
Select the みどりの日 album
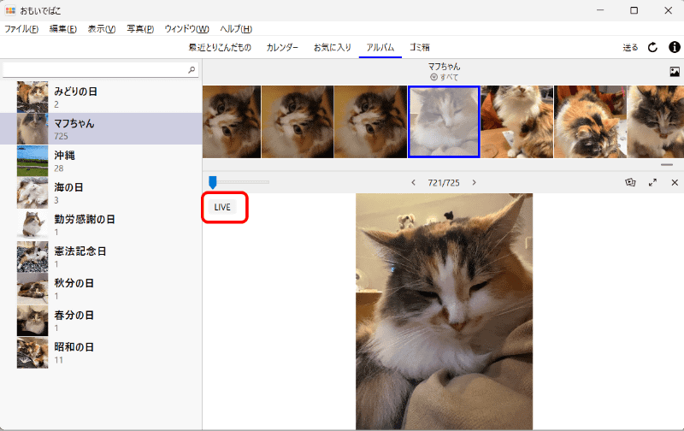[101, 97]
